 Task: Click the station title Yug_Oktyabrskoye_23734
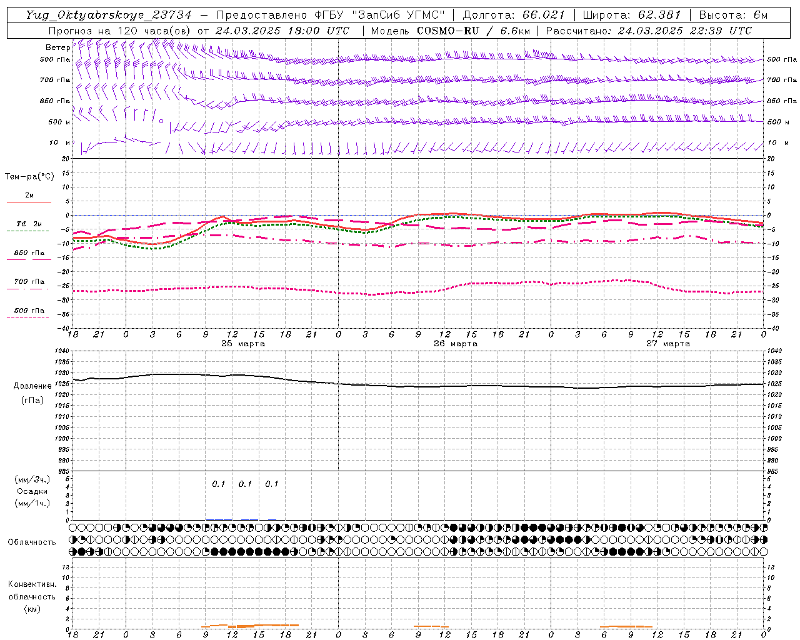click(108, 15)
